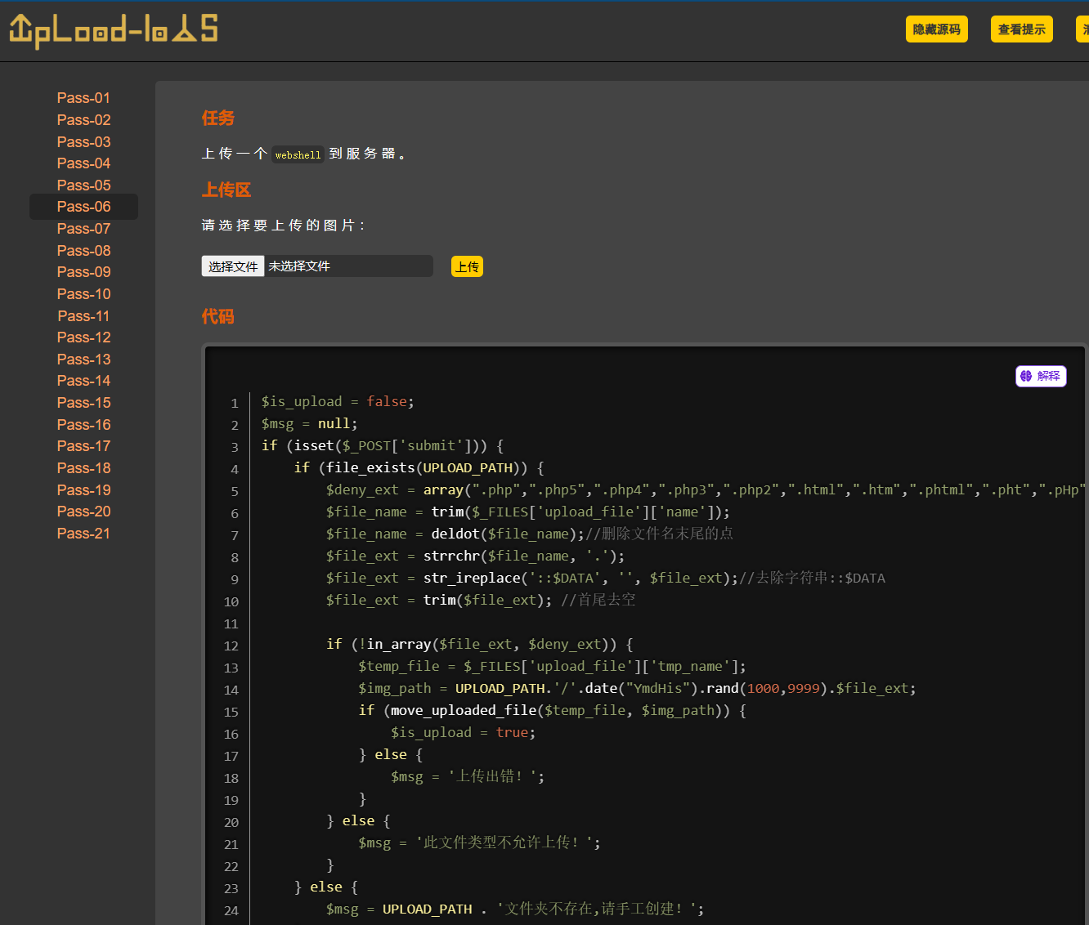Open Pass-11 level link
The height and width of the screenshot is (925, 1089).
click(x=83, y=316)
